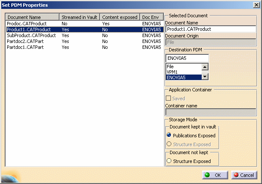This screenshot has height=184, width=262.
Task: Choose ENOVIA5 in Destination PDM list
Action: pos(184,77)
